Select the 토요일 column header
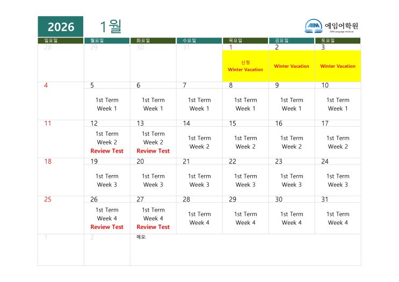The image size is (399, 282). pos(338,40)
